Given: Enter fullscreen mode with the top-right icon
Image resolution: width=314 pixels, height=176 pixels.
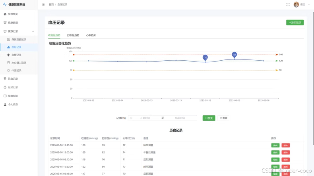Looking at the screenshot, I should point(288,4).
